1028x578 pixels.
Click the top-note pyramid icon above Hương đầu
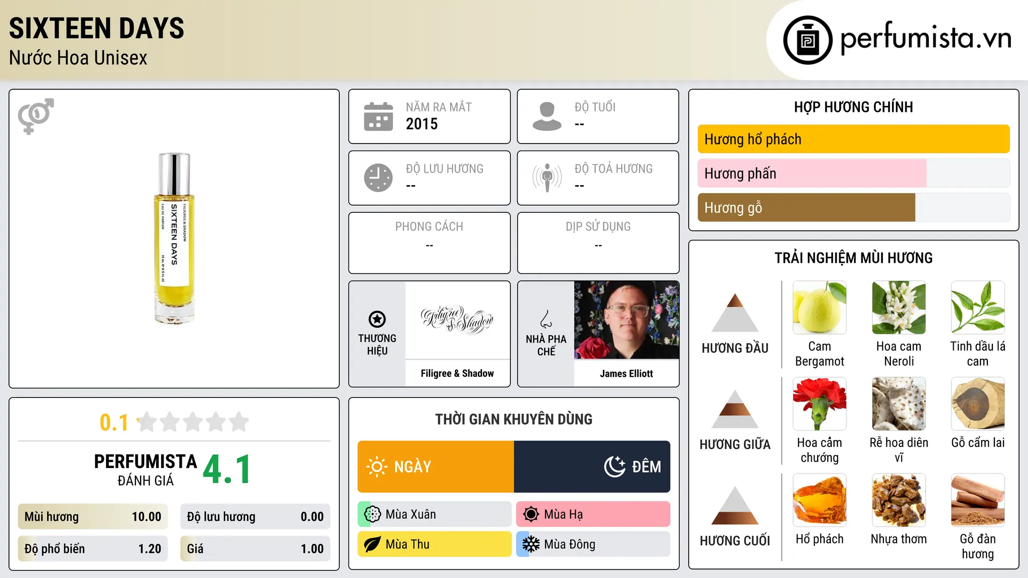click(x=735, y=312)
